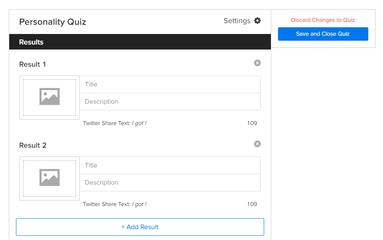
Task: Click the Result 2 image placeholder
Action: click(x=50, y=178)
